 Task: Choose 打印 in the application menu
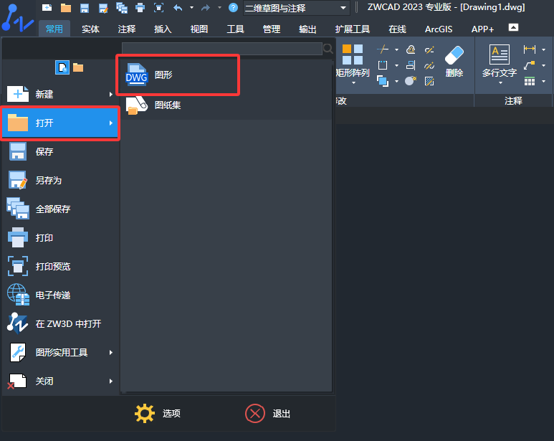click(59, 237)
